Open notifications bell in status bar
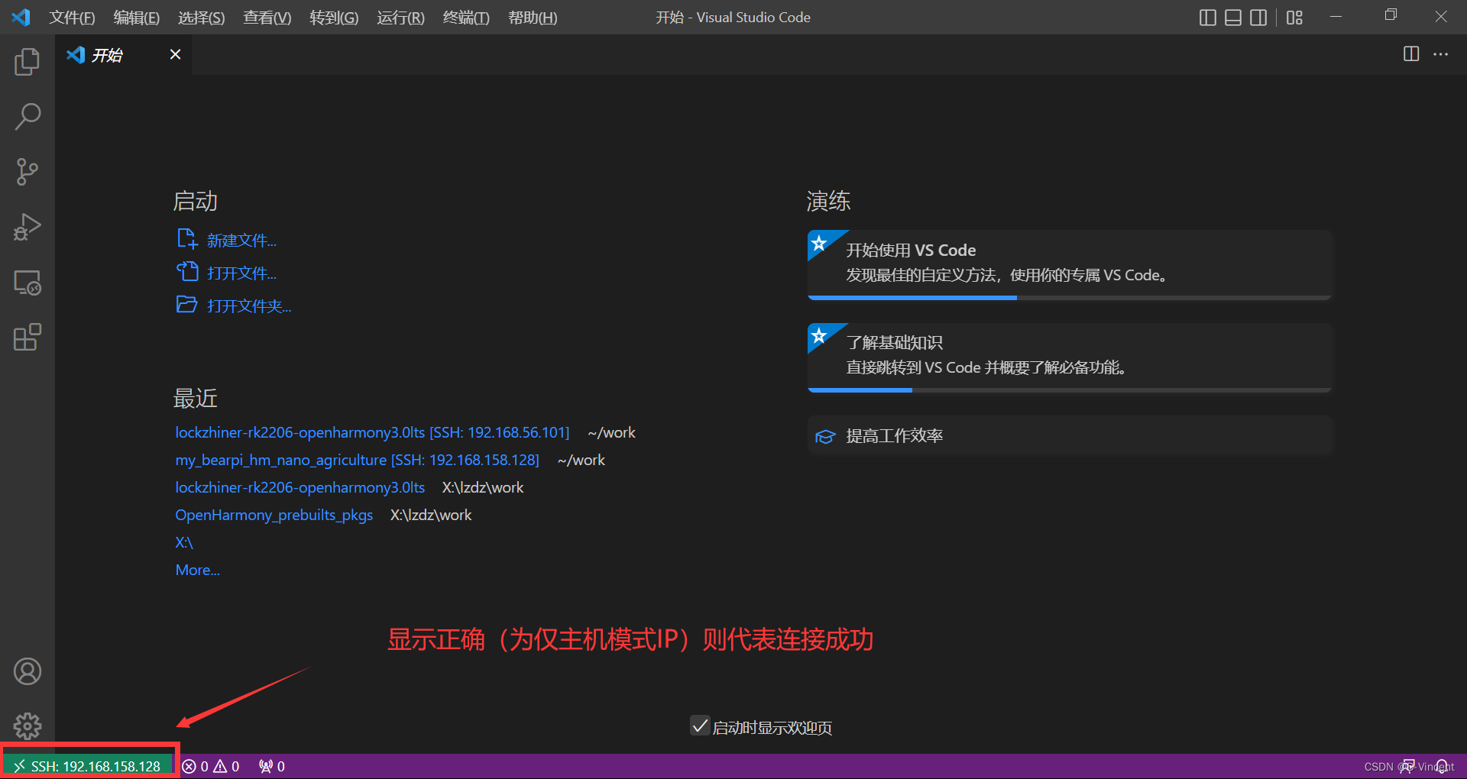Image resolution: width=1467 pixels, height=779 pixels. [1442, 766]
